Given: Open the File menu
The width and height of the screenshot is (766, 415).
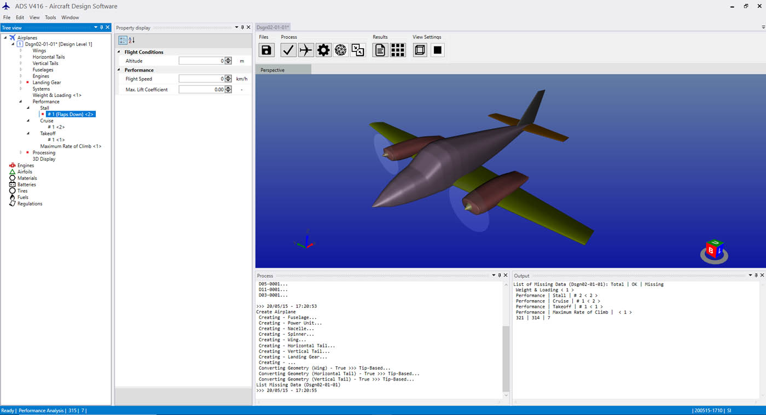Looking at the screenshot, I should point(7,17).
